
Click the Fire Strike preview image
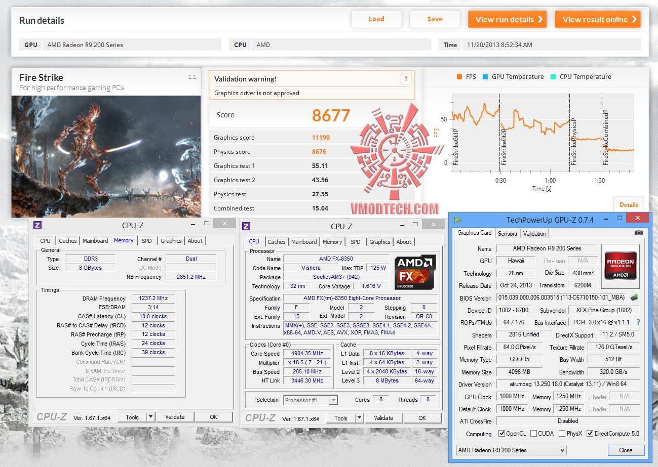click(106, 157)
